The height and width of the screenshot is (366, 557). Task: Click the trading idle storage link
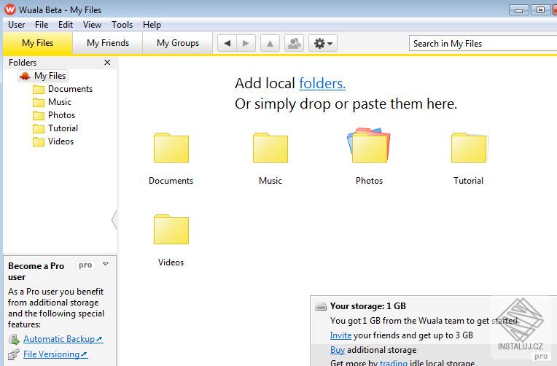pos(394,363)
